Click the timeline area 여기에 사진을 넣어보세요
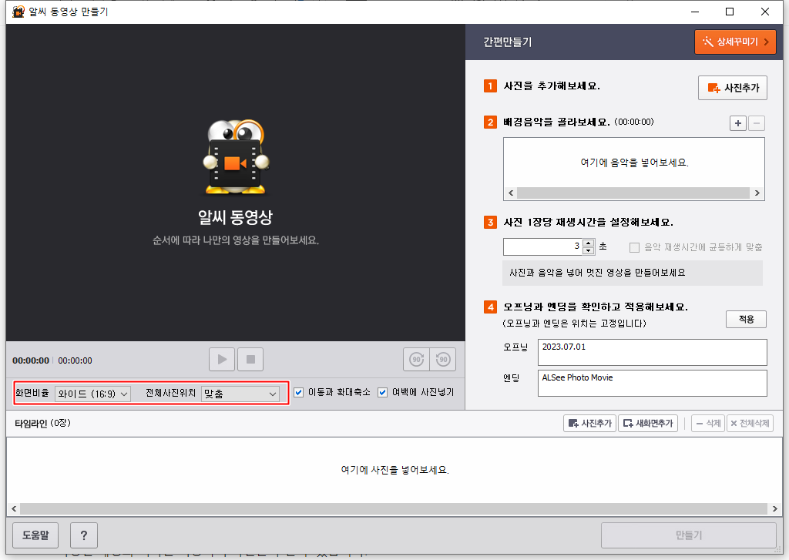The height and width of the screenshot is (560, 789). (x=394, y=470)
